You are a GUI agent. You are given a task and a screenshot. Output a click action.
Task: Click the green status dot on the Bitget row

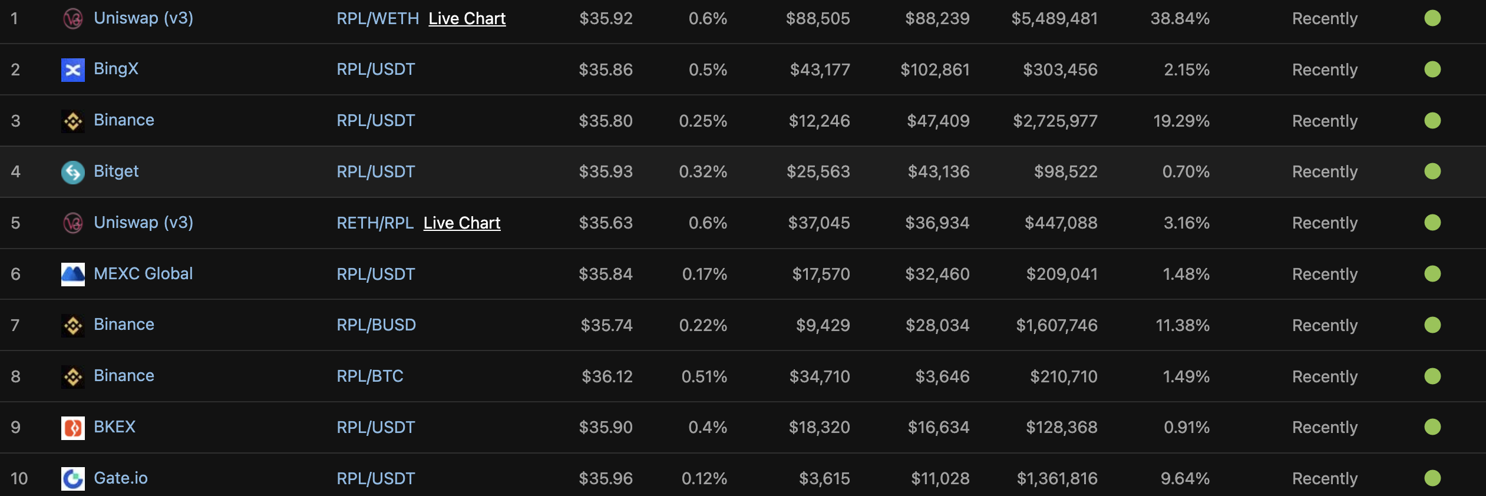click(x=1434, y=171)
